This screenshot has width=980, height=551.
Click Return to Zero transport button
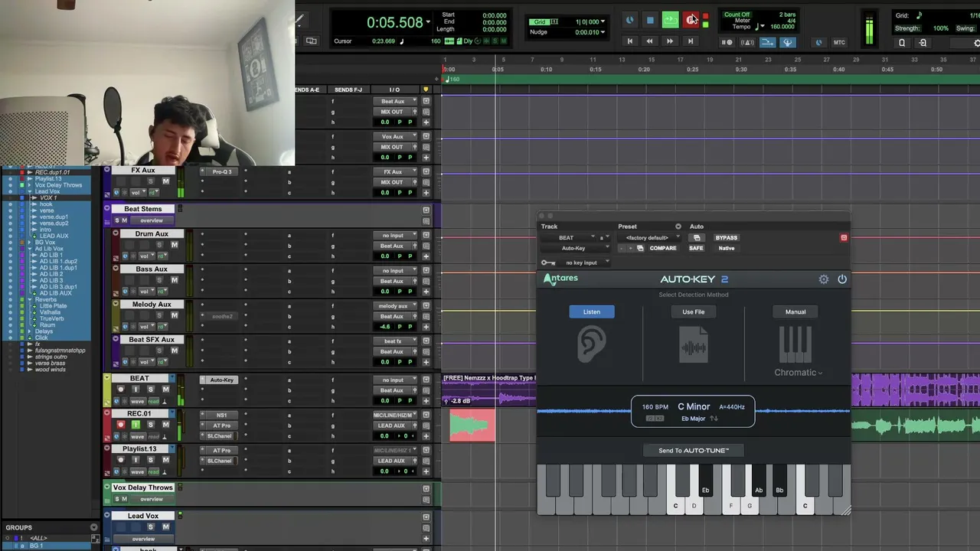click(630, 41)
